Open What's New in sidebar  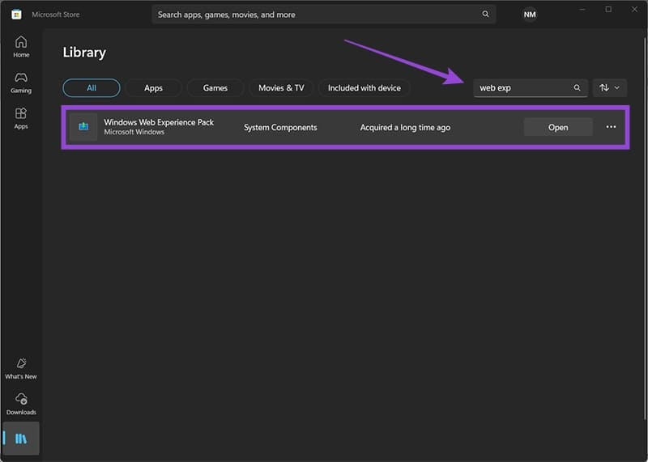(x=21, y=368)
